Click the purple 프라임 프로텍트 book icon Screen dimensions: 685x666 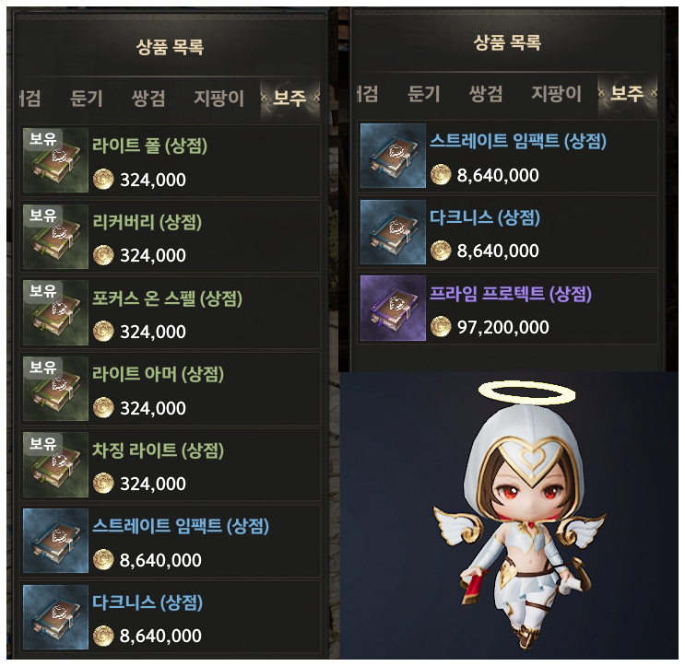393,308
